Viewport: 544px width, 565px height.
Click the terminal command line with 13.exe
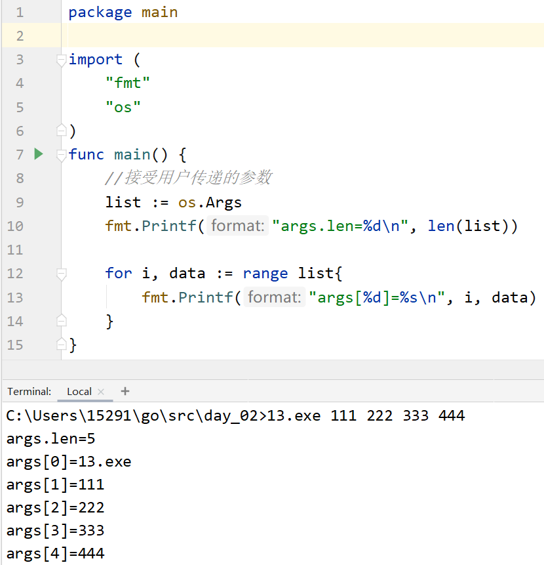[235, 416]
